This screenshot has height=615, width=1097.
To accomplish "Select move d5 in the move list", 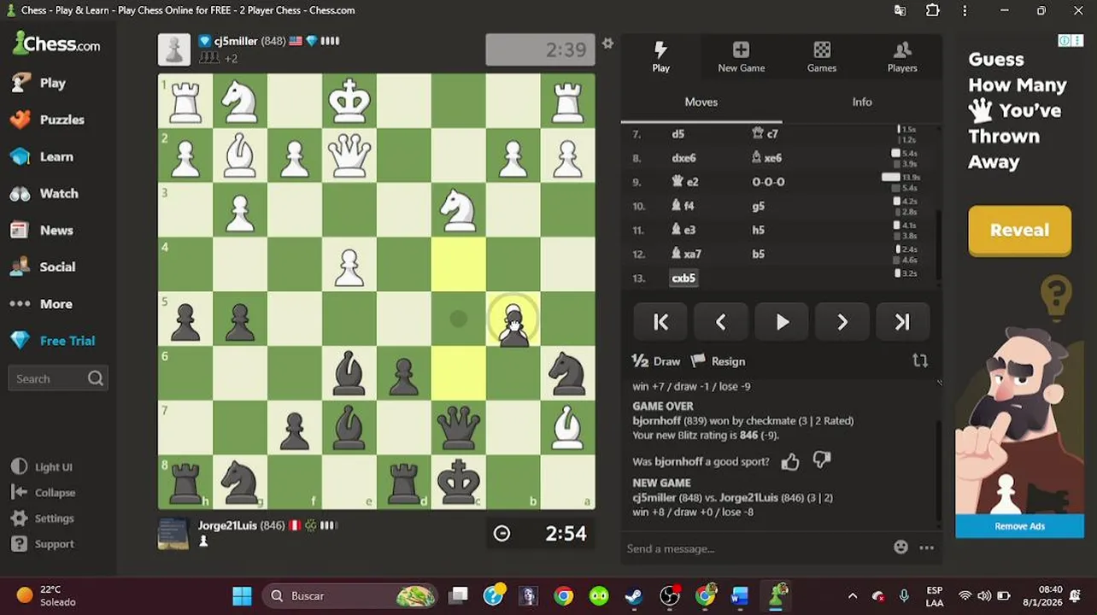I will point(678,134).
